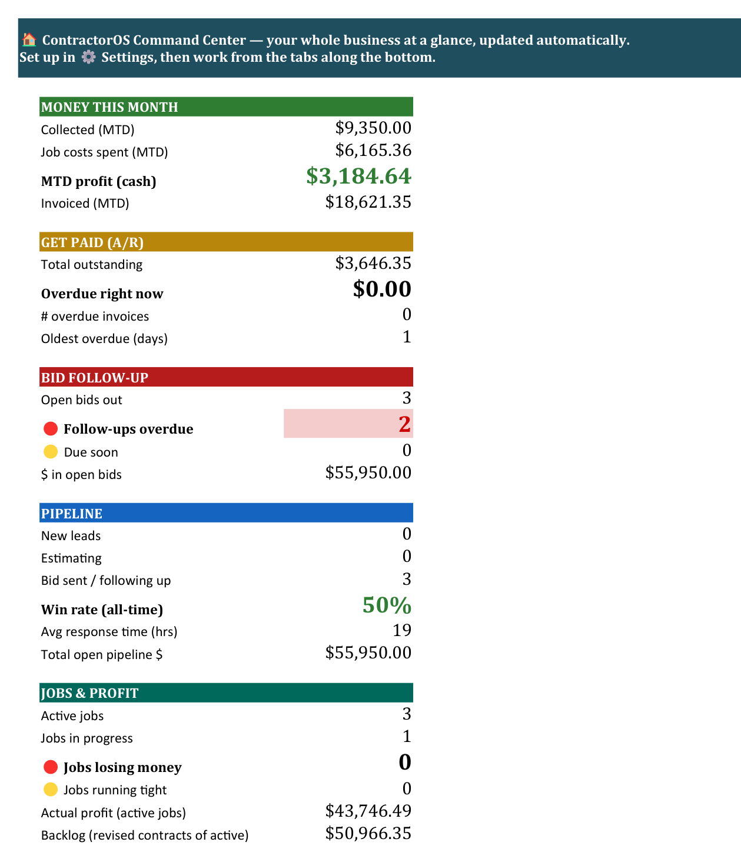Click the Overdue right now label
Viewport: 741px width, 862px height.
[x=102, y=294]
